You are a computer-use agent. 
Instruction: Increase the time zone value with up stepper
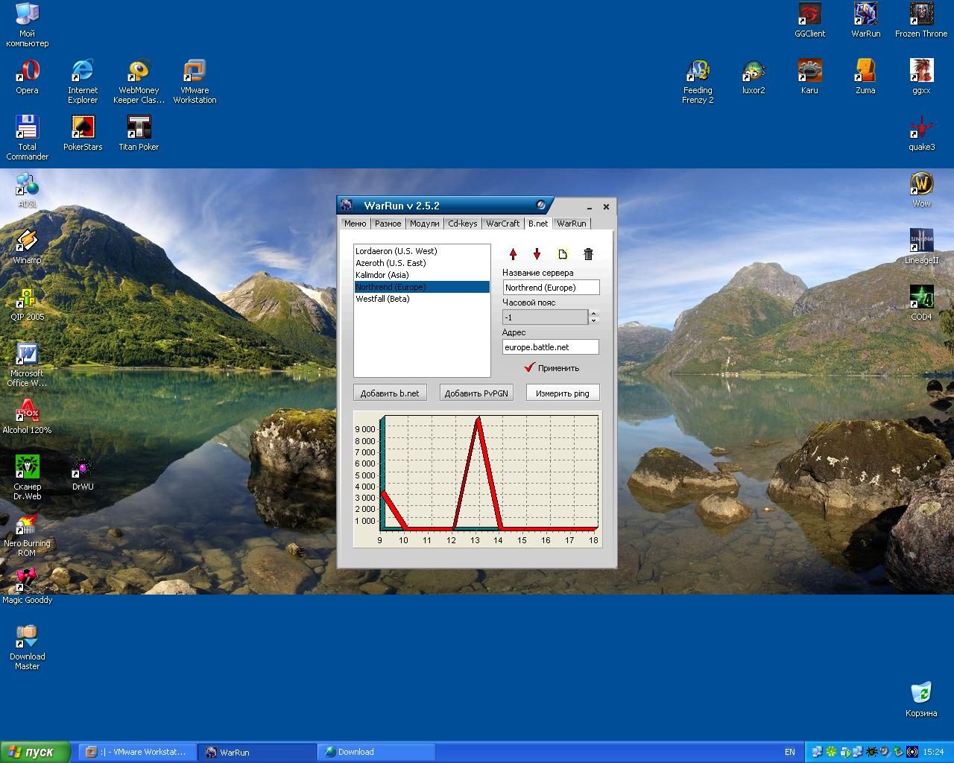click(593, 313)
